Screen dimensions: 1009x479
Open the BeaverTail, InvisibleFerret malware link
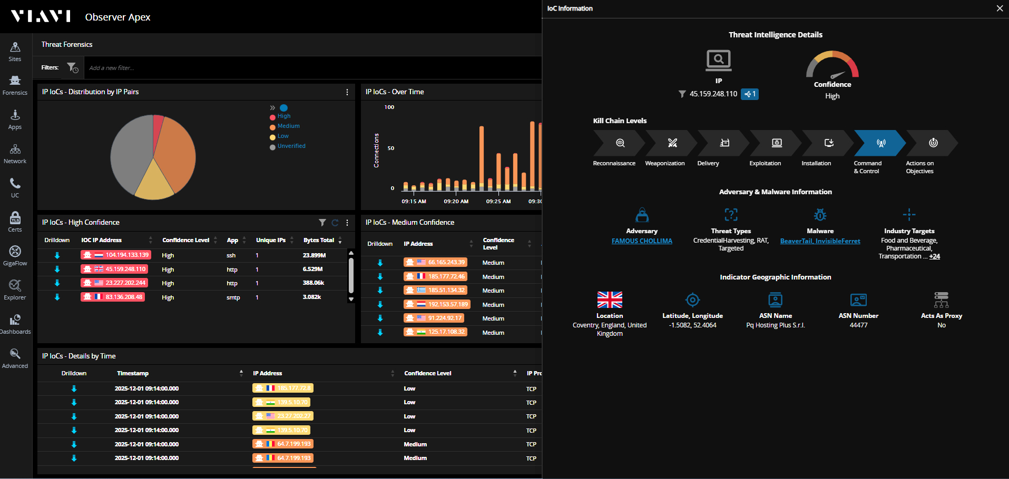click(x=820, y=241)
